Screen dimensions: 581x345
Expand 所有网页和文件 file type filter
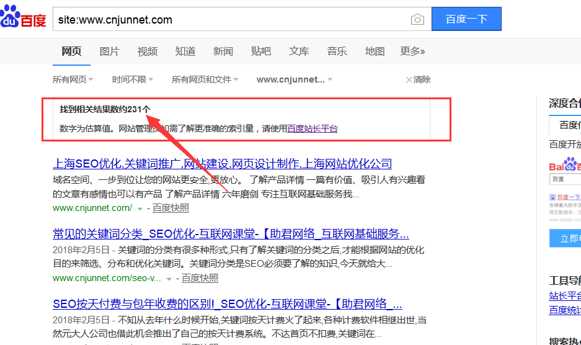(x=205, y=79)
